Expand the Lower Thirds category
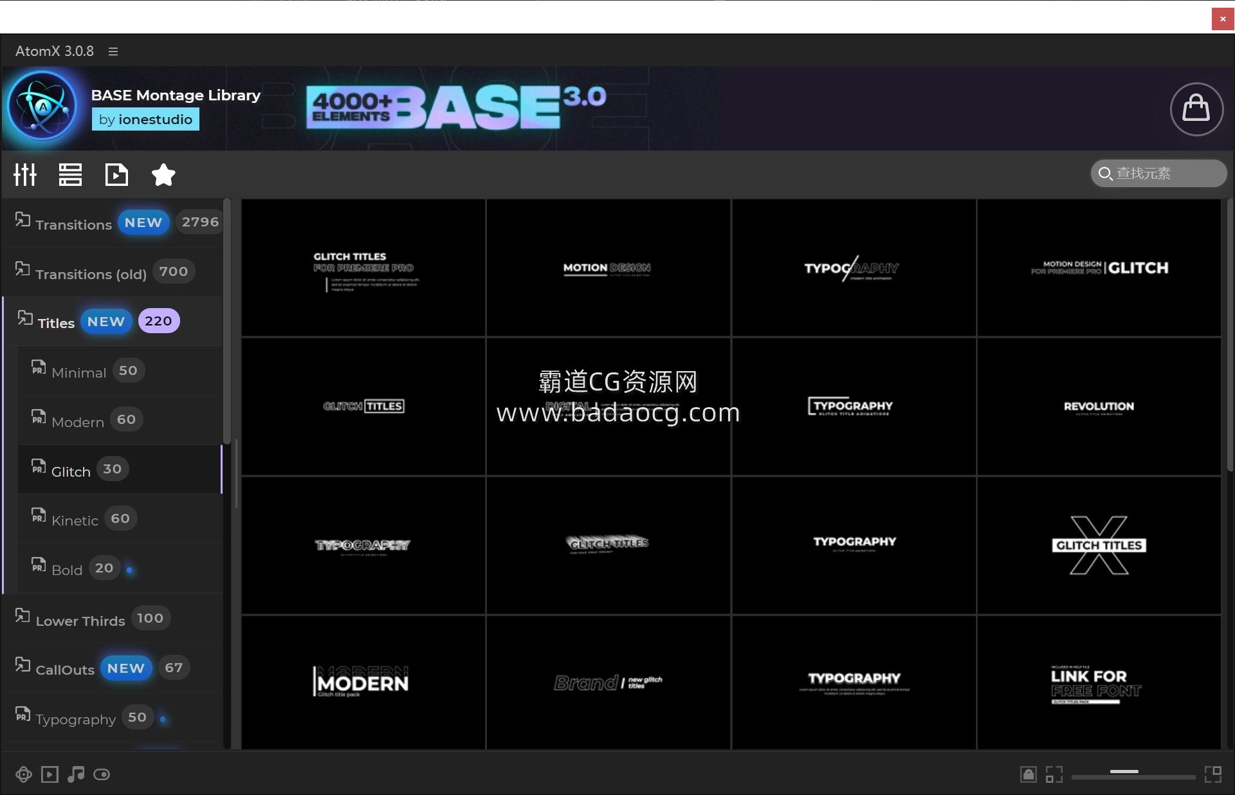This screenshot has height=795, width=1235. pos(113,618)
